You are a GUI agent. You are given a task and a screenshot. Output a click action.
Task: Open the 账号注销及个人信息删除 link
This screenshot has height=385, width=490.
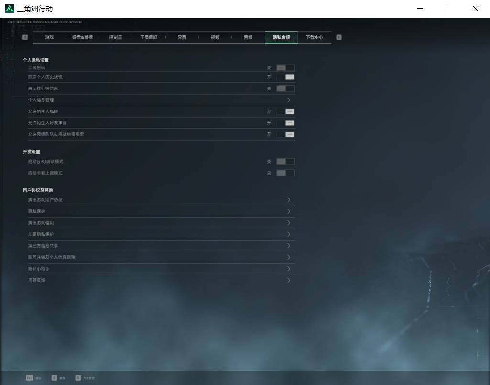[x=162, y=257]
